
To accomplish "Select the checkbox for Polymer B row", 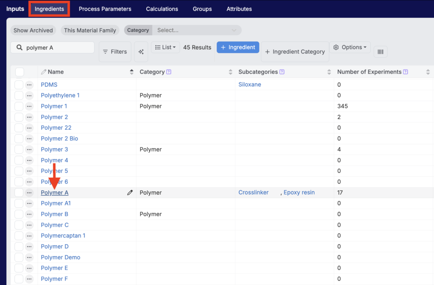I will coord(19,214).
